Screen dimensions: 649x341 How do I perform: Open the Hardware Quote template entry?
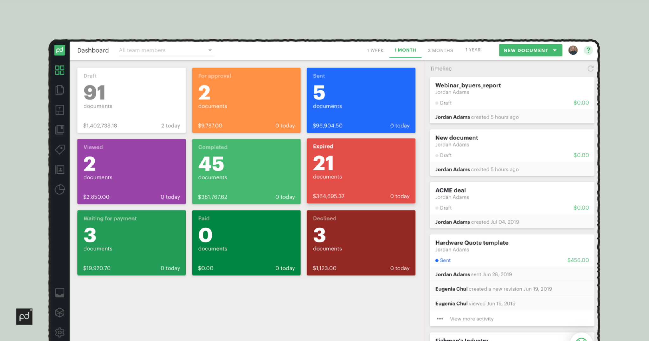(472, 243)
